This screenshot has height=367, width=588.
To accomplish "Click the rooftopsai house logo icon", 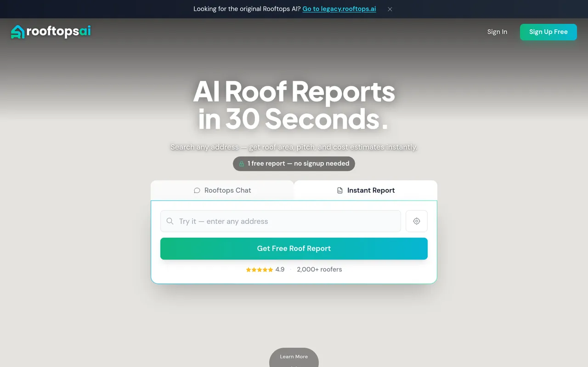I will (17, 32).
